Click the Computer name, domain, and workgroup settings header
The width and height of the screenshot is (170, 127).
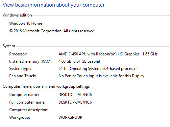coord(46,86)
